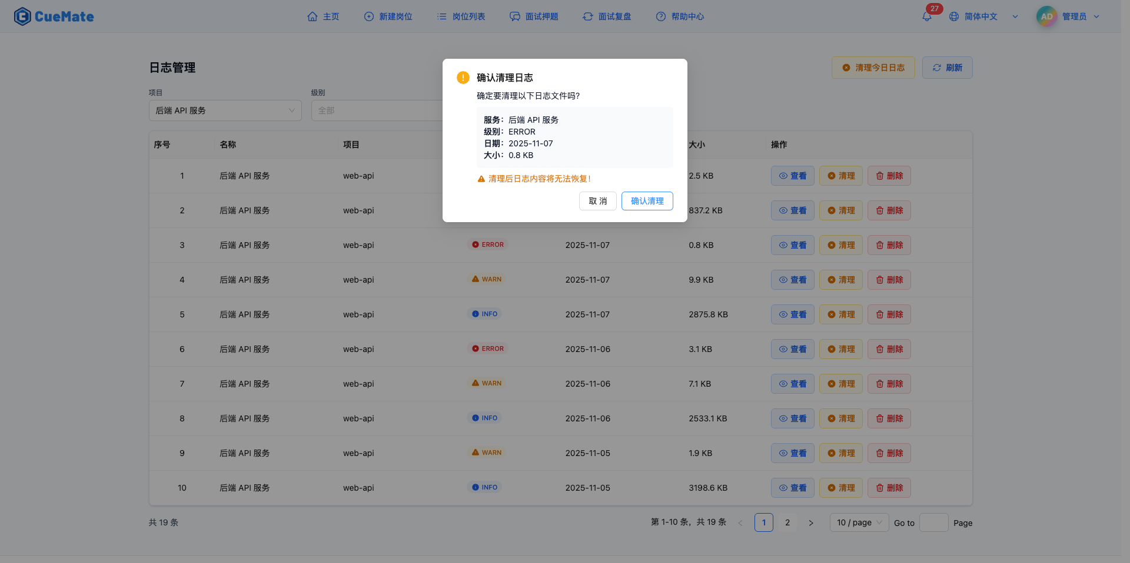Switch to the 岗位列表 menu item
Screen dimensions: 1130x563
tap(461, 16)
